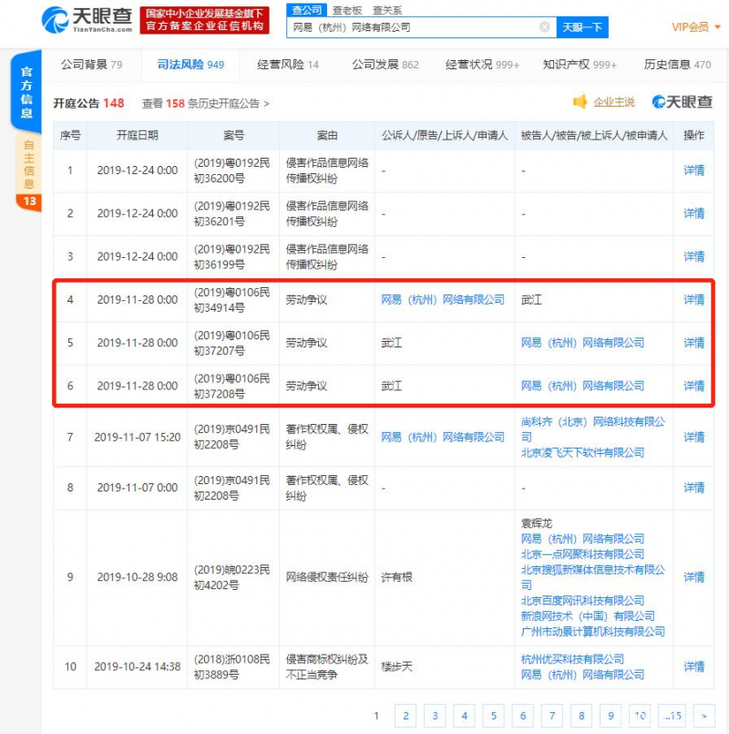Click plaintiff 网易(杭州)网络有限公司 in row 4

443,299
